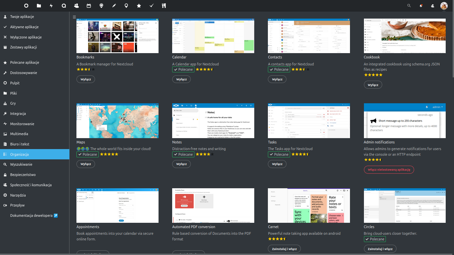
Task: Select highlighted 'Organizacja' category
Action: click(x=35, y=154)
